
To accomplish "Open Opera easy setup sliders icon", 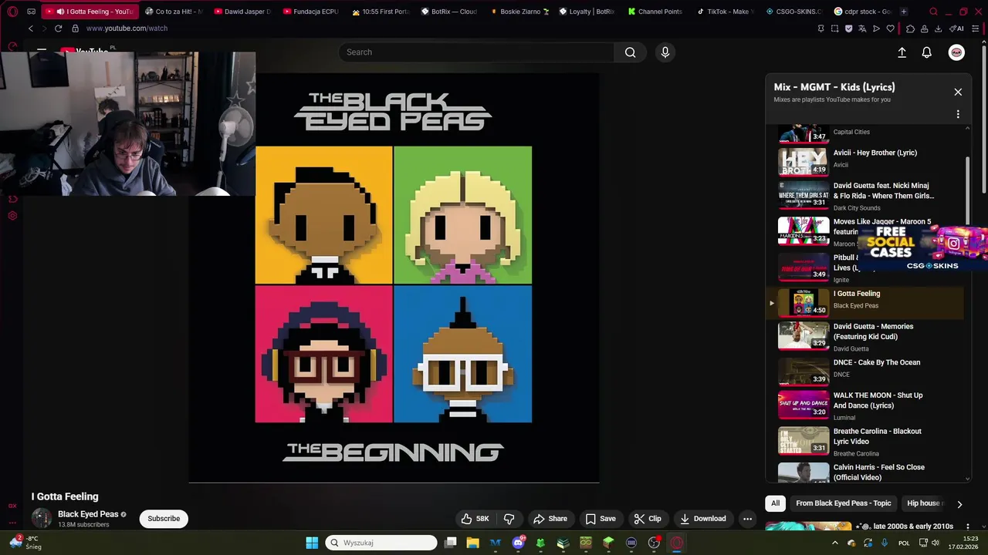I will pyautogui.click(x=974, y=29).
